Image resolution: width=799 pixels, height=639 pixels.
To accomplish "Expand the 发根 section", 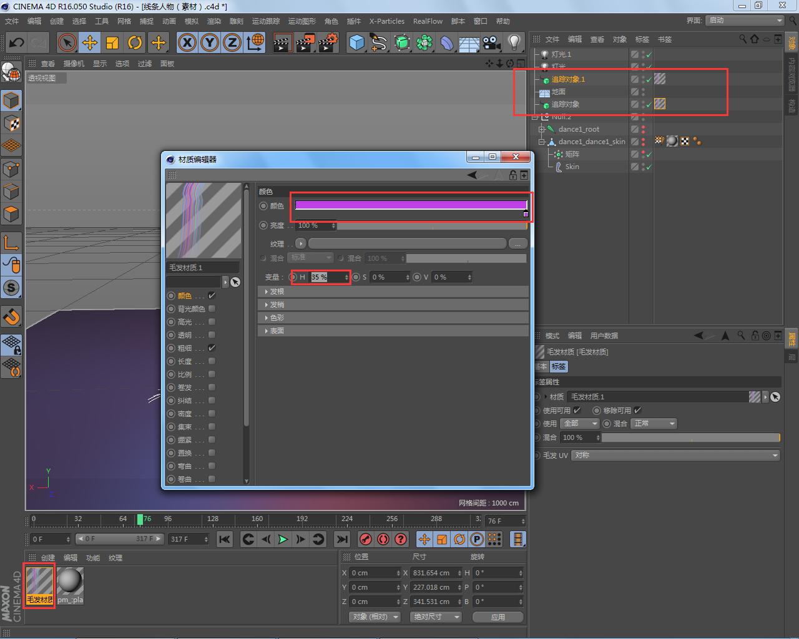I will pyautogui.click(x=275, y=291).
